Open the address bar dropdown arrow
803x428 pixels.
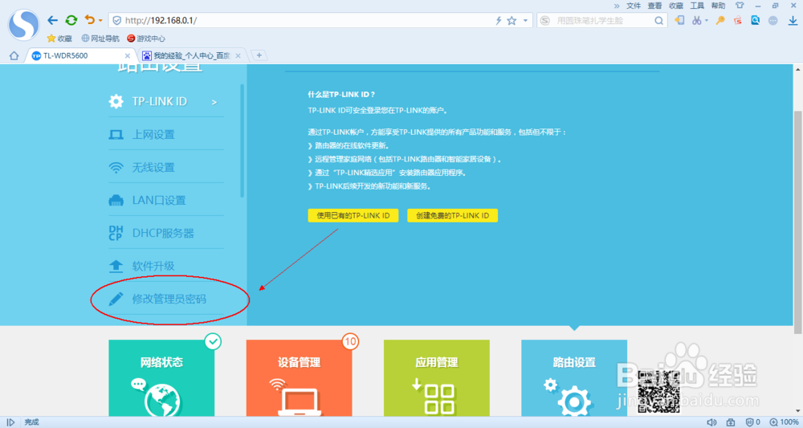tap(525, 21)
